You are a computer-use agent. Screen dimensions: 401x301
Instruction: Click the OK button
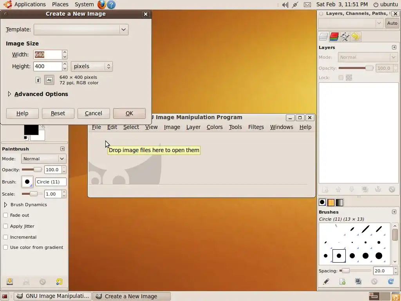[129, 113]
